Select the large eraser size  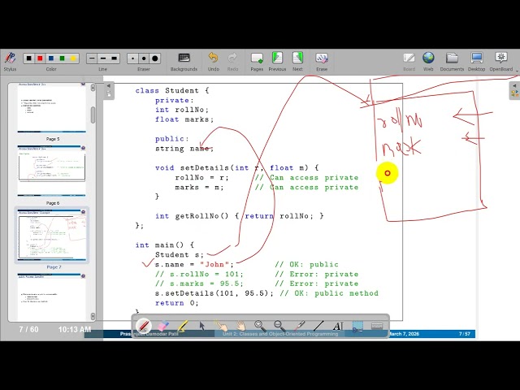[155, 58]
